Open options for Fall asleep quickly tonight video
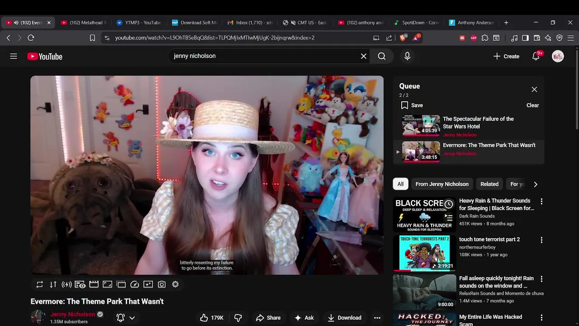This screenshot has height=326, width=579. [x=541, y=279]
